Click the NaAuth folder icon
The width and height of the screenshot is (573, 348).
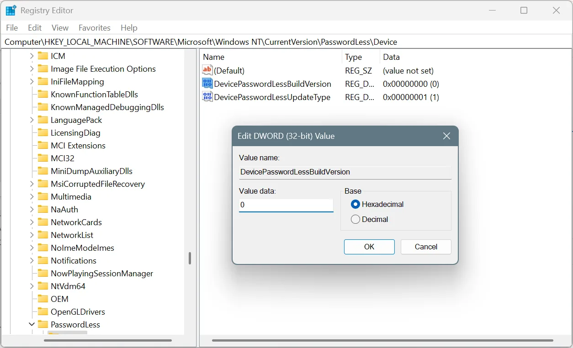point(43,209)
